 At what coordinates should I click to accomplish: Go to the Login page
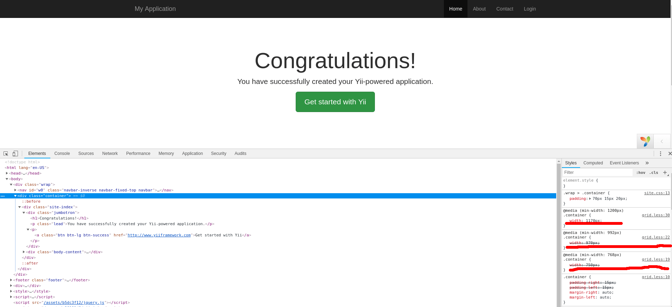529,9
